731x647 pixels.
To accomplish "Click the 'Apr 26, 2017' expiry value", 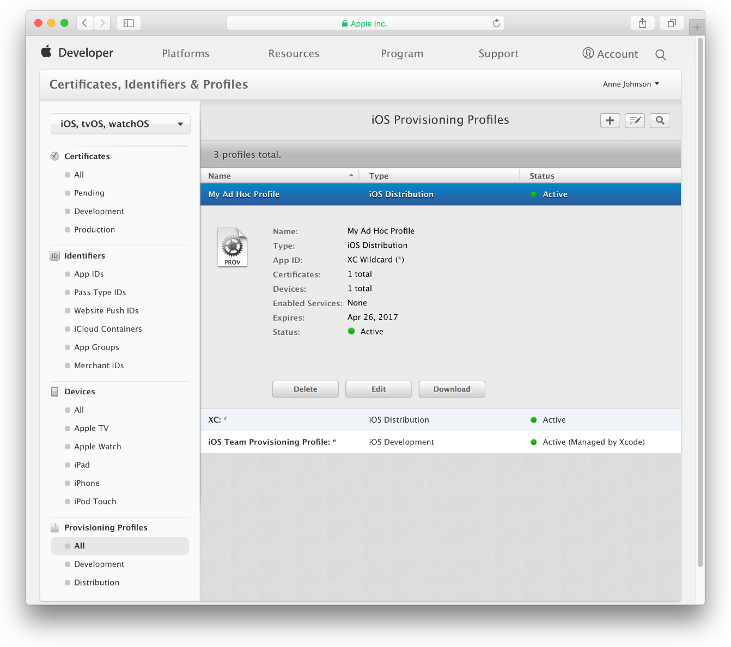I will coord(373,317).
